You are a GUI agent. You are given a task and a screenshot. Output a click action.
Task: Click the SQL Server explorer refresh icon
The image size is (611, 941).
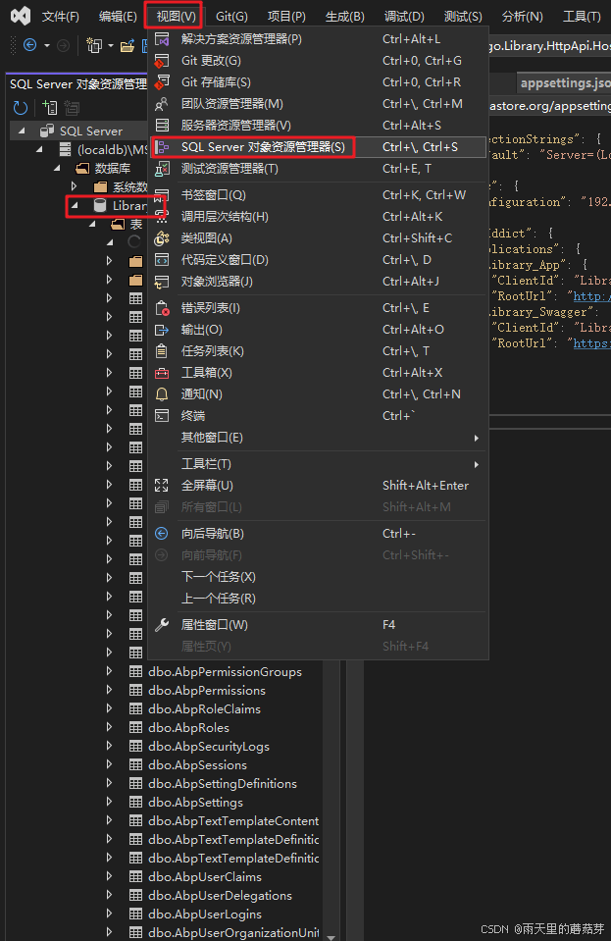(x=21, y=108)
